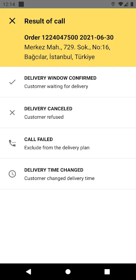Choose DELIVERY CANCELED result
136x280 pixels.
[x=68, y=113]
